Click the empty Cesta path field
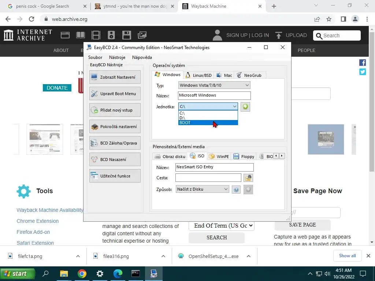 (x=208, y=178)
